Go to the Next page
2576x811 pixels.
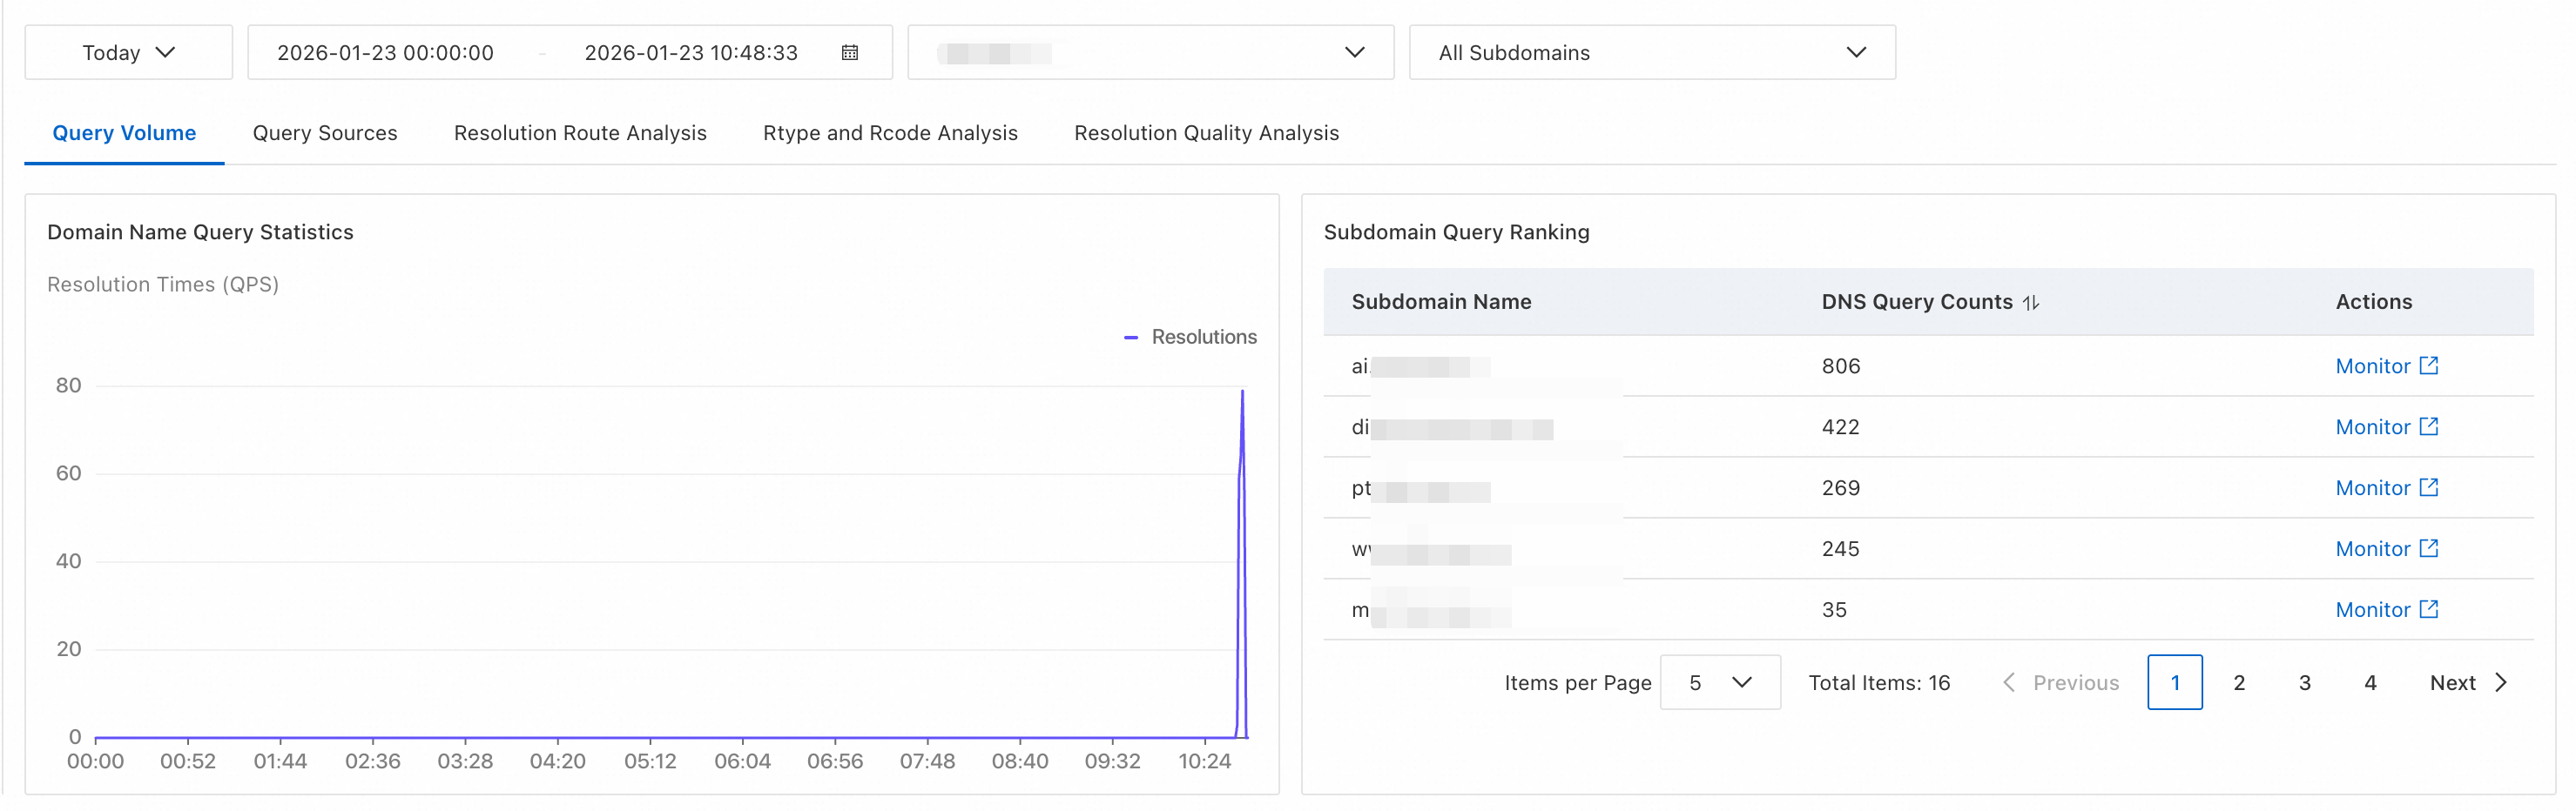(x=2468, y=683)
